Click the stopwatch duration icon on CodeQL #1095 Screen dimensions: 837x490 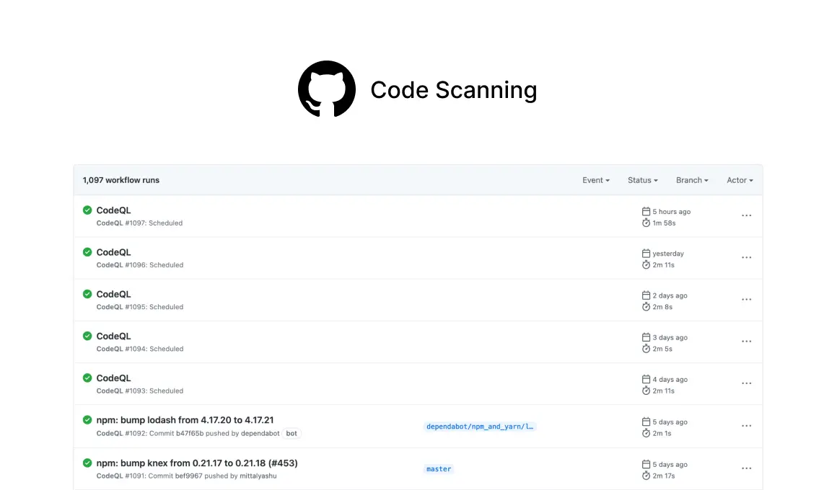point(645,306)
